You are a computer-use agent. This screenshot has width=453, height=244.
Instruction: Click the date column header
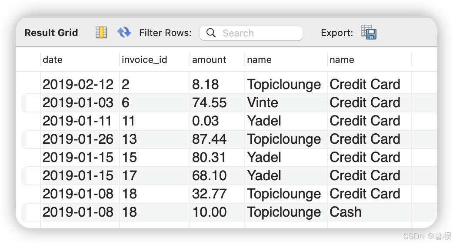(80, 60)
